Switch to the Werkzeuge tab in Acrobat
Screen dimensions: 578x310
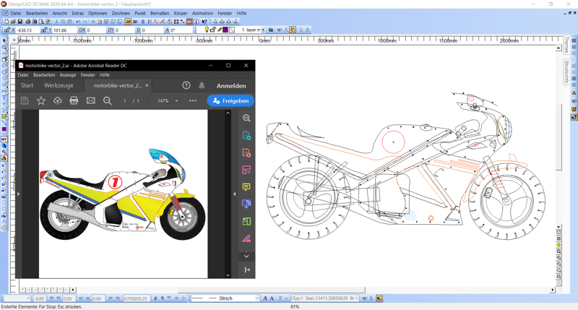[59, 85]
